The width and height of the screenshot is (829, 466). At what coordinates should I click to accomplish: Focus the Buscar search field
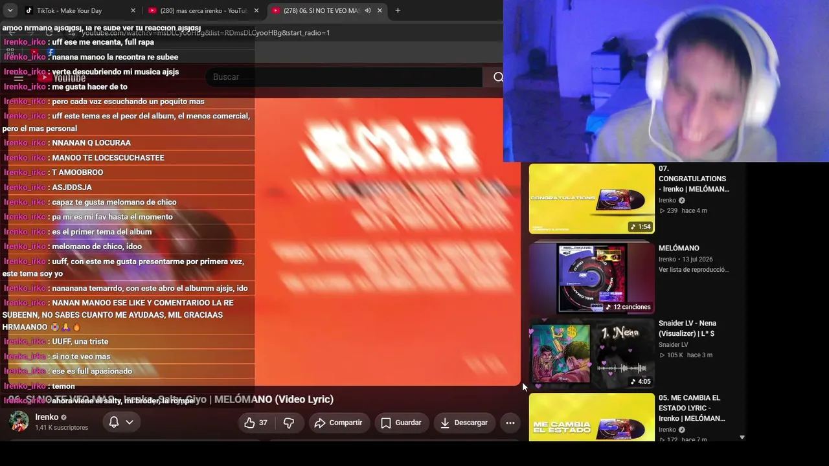click(343, 77)
